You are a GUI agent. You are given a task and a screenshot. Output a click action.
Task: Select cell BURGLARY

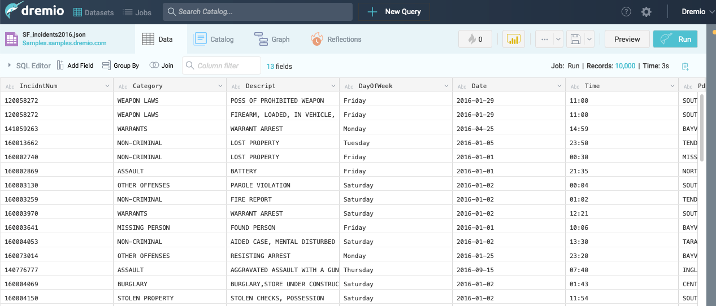tap(170, 284)
